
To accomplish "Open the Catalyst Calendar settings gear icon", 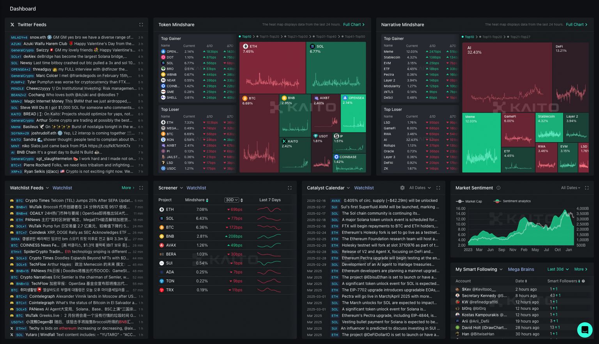I will [402, 188].
